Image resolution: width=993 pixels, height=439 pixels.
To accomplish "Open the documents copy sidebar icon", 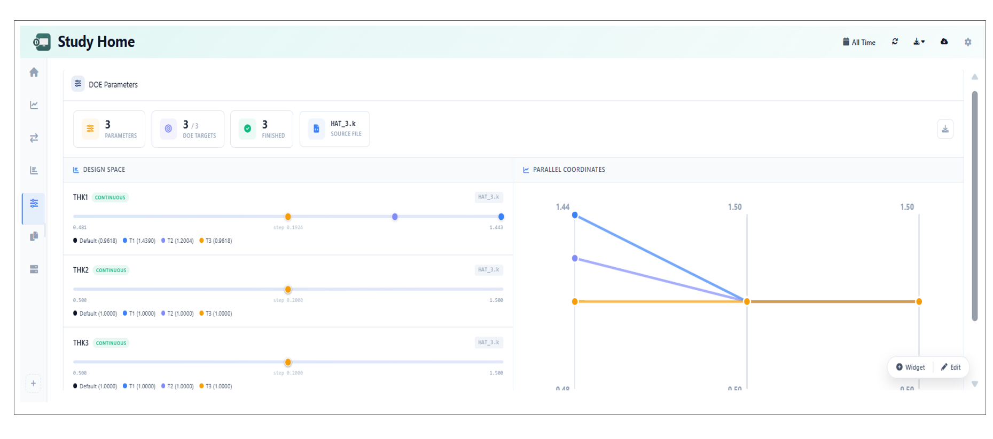I will [x=34, y=236].
